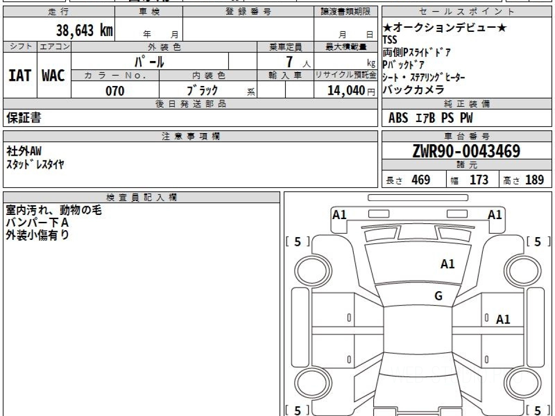This screenshot has height=416, width=555.
Task: Select the TSS sales point text
Action: coord(390,40)
